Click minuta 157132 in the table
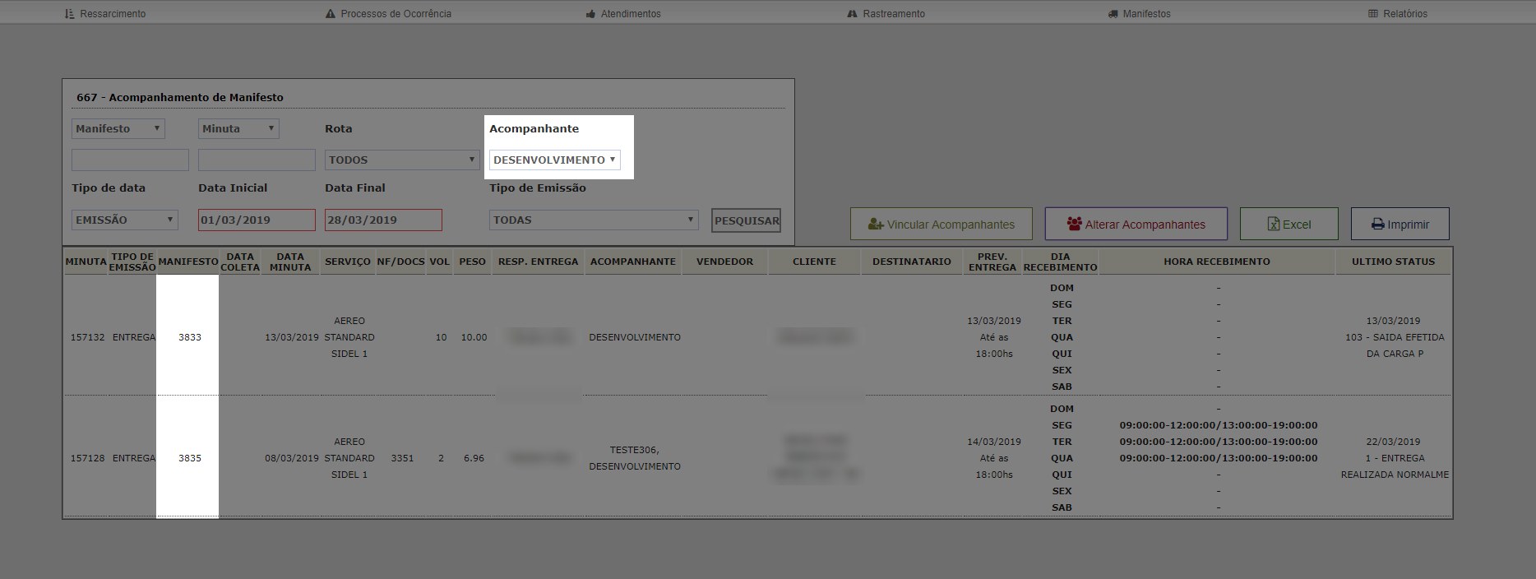This screenshot has height=579, width=1536. tap(88, 337)
